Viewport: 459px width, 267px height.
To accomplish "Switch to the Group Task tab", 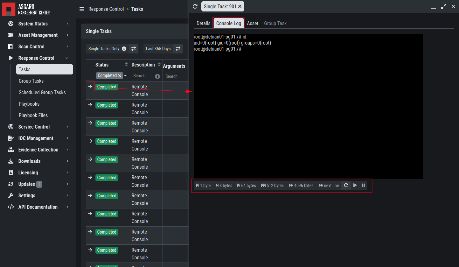I will point(275,23).
